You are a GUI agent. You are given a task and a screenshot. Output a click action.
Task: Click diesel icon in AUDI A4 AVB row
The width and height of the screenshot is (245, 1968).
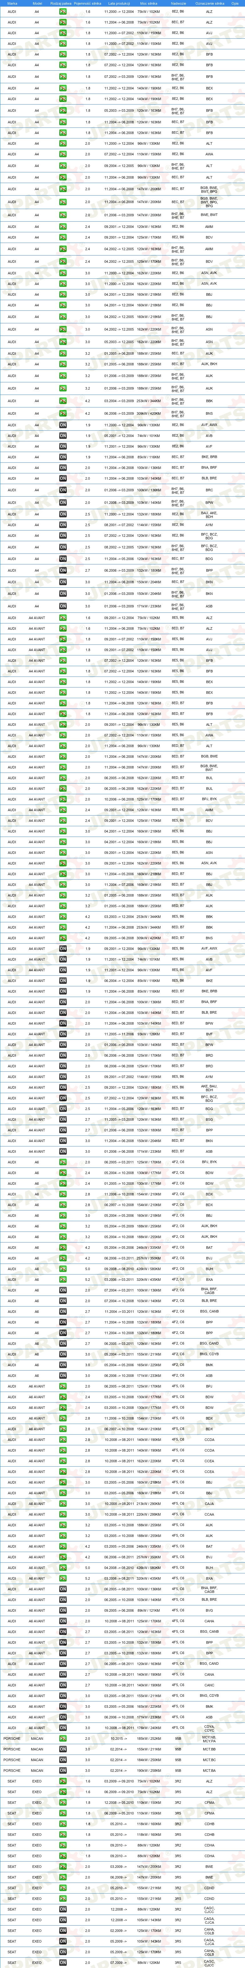[63, 435]
